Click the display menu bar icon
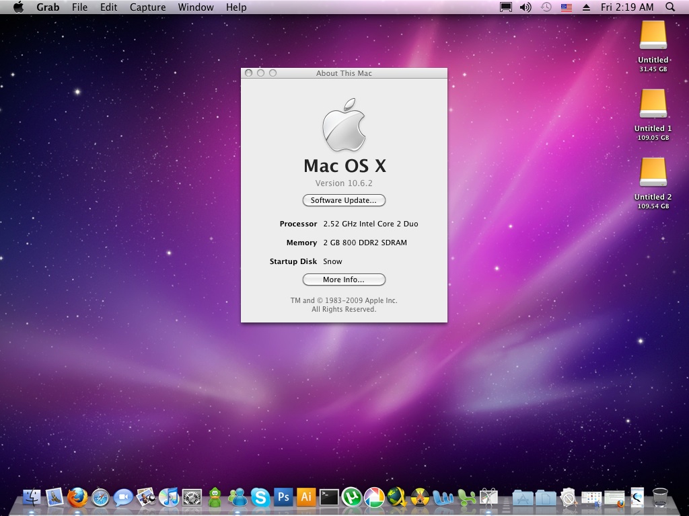This screenshot has height=516, width=689. pyautogui.click(x=506, y=7)
